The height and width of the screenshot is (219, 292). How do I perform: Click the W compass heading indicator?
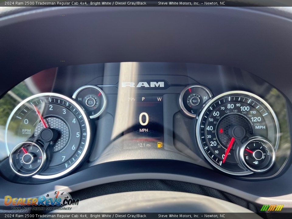coord(159,99)
